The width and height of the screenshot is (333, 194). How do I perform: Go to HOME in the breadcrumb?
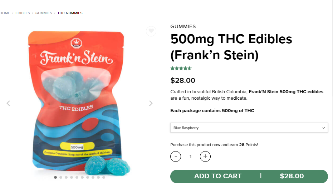click(x=5, y=13)
